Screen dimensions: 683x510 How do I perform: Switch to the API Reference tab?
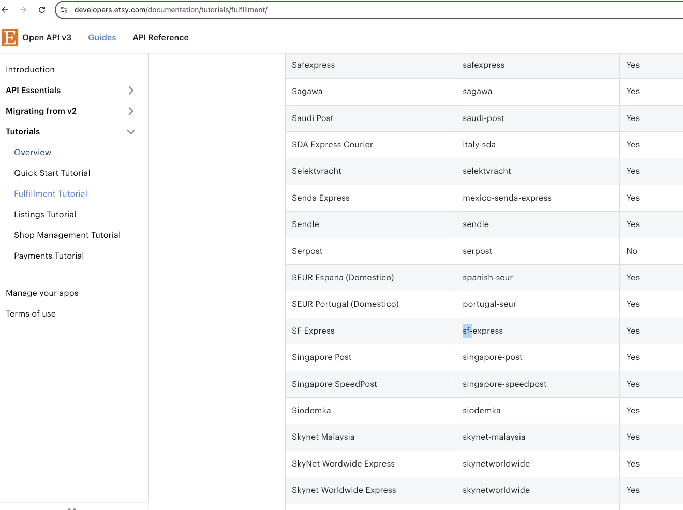tap(160, 38)
